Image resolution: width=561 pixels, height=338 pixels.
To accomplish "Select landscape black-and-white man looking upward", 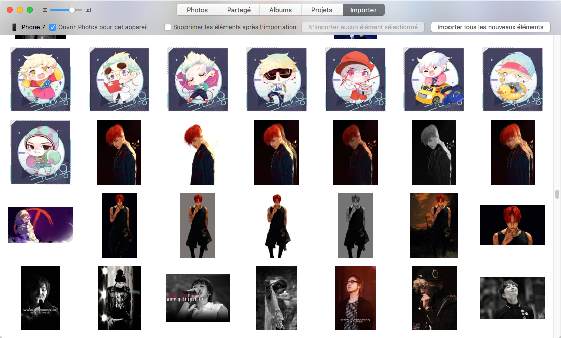I will coord(513,298).
